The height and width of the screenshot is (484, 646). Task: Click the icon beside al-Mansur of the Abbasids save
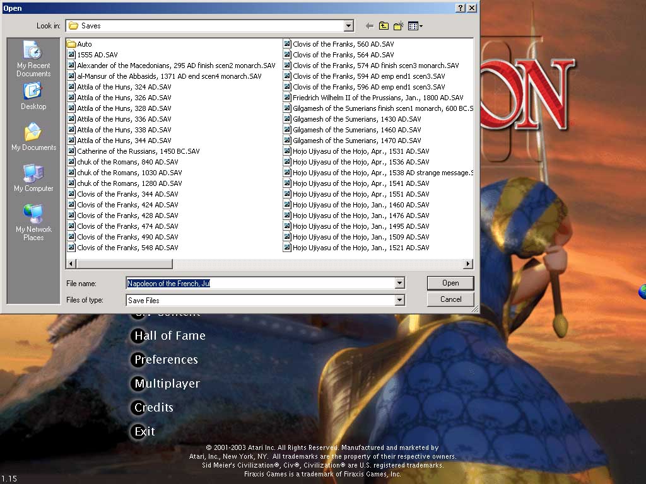coord(71,76)
